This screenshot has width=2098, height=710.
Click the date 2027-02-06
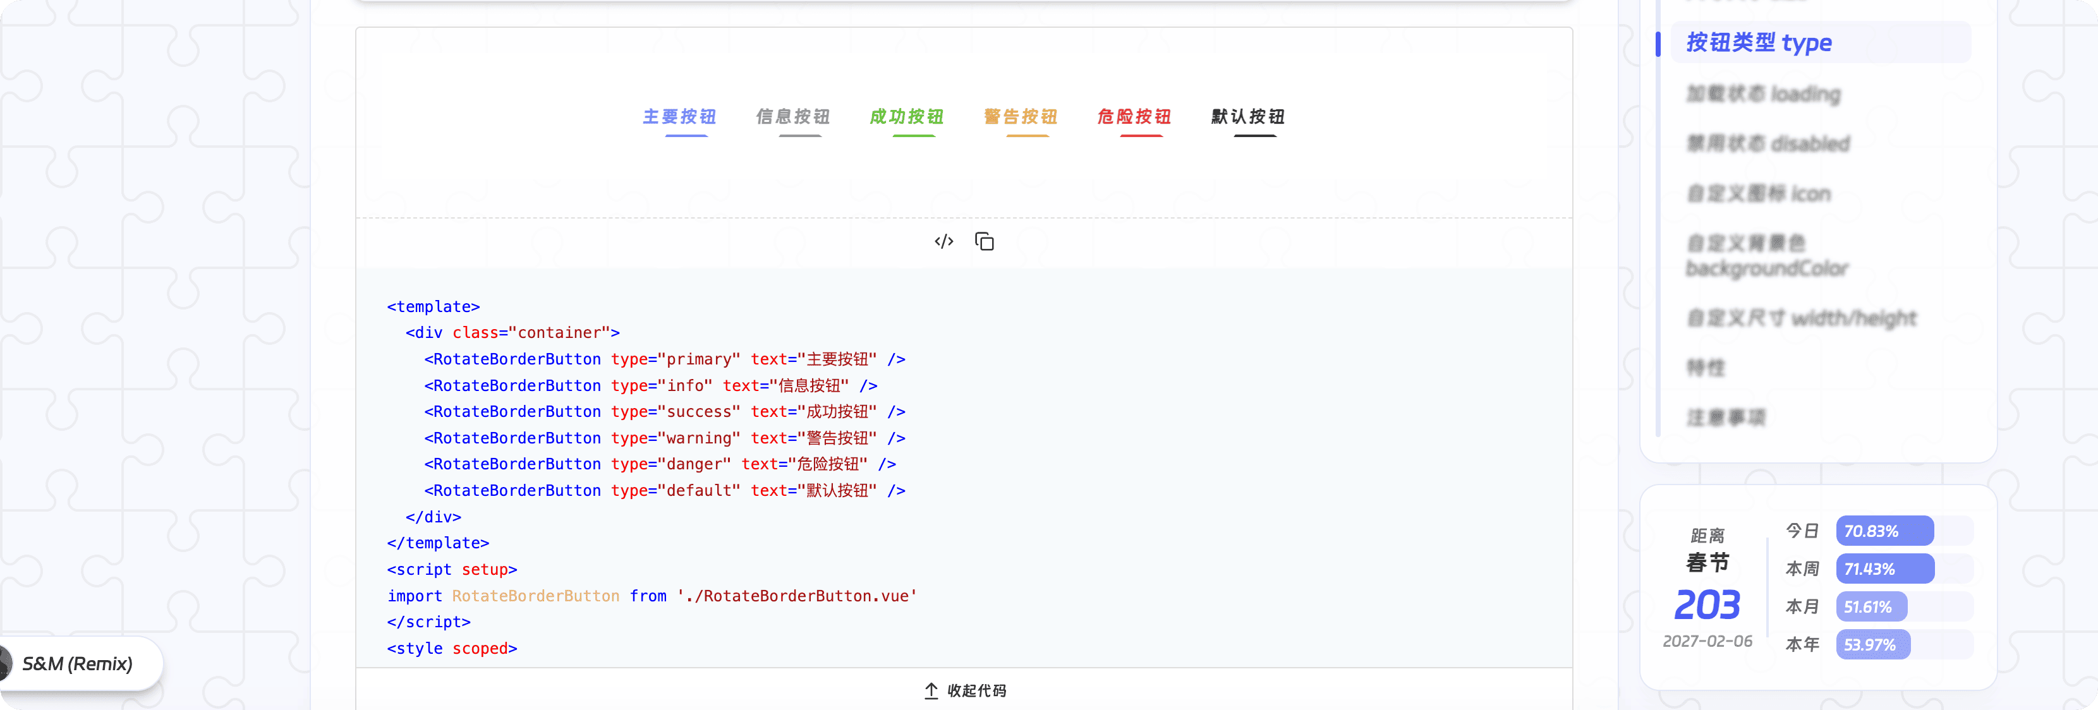1707,641
